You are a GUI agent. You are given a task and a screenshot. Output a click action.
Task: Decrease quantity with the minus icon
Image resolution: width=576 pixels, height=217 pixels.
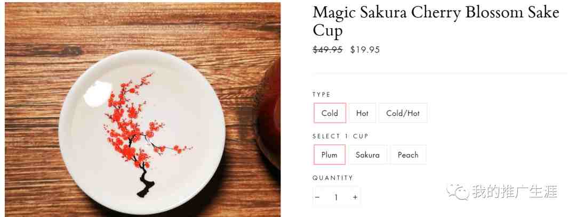click(x=317, y=197)
